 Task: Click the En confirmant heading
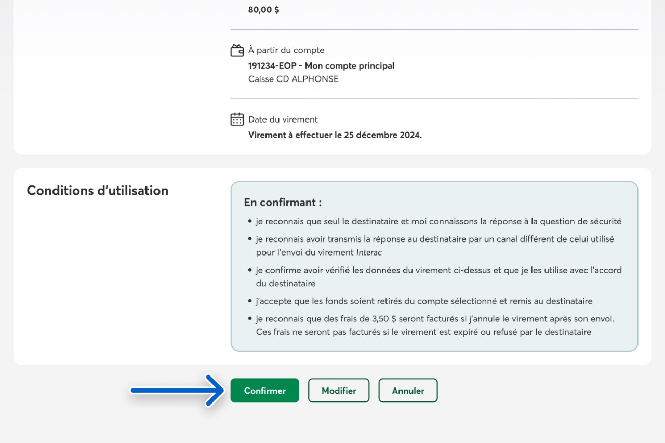click(282, 203)
